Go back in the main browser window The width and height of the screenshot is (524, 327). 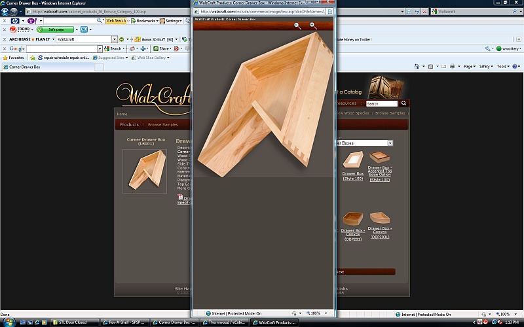pyautogui.click(x=5, y=11)
